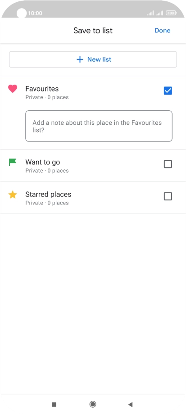Tap the Android back triangle icon

130,404
